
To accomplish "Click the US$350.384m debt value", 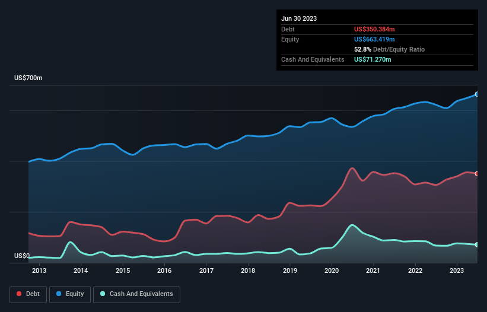I will coord(374,29).
